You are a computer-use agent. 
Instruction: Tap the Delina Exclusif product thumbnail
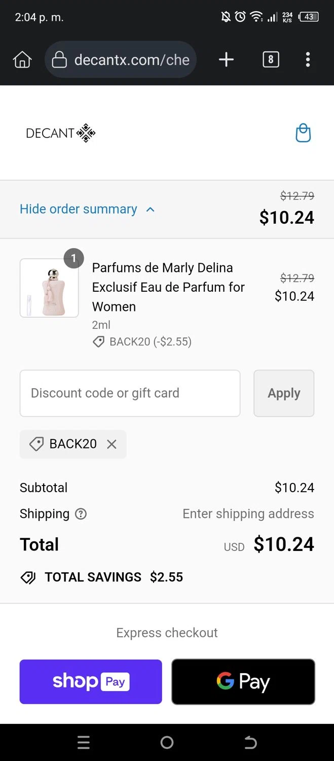pyautogui.click(x=49, y=288)
